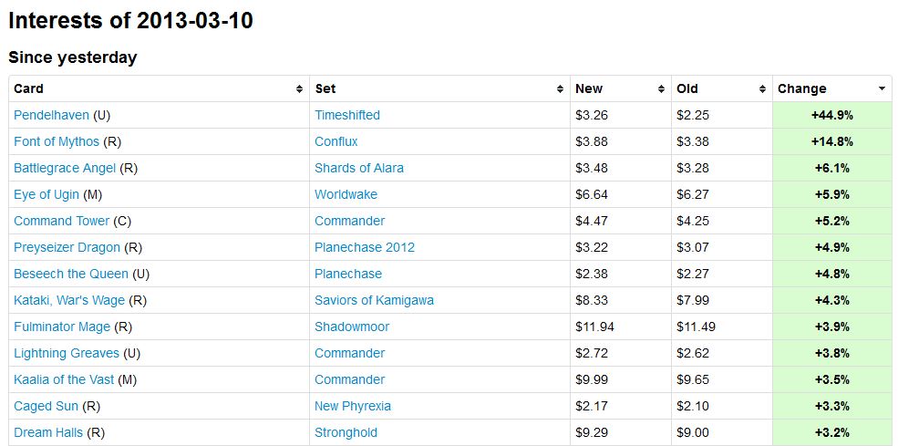This screenshot has width=898, height=446.
Task: Click sort arrows beside Old header
Action: click(762, 89)
